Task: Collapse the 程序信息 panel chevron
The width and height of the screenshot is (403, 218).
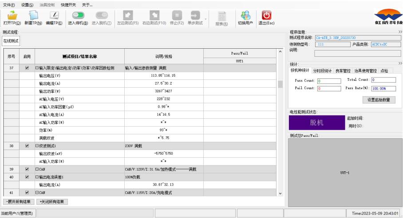Action: point(400,32)
